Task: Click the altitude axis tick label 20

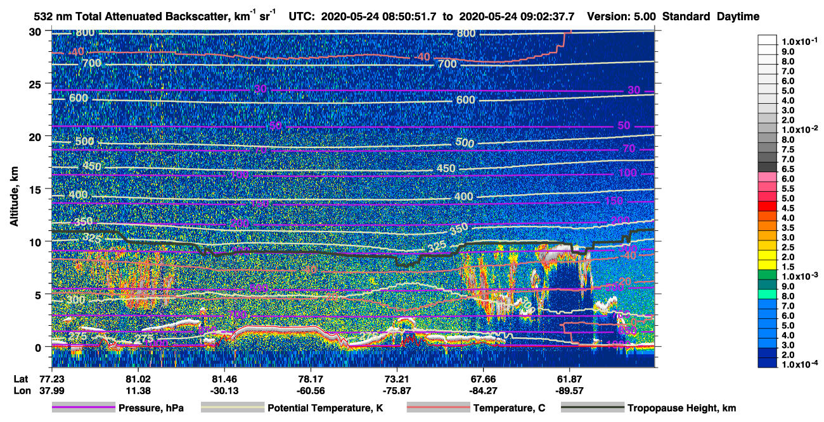Action: pos(36,136)
